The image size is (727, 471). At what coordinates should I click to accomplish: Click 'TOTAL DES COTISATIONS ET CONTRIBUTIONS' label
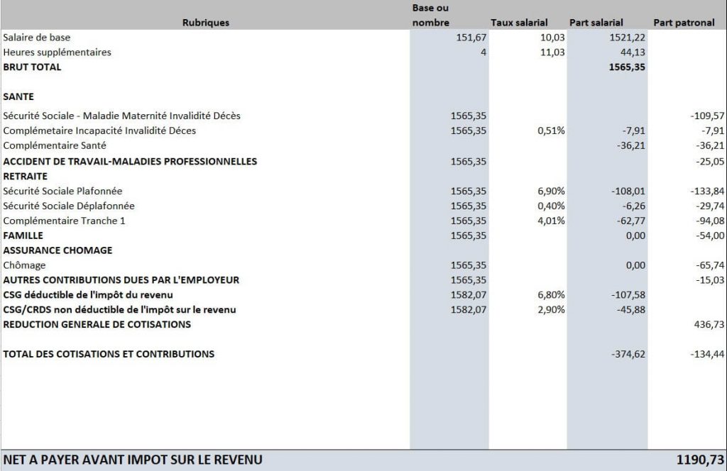click(x=109, y=354)
